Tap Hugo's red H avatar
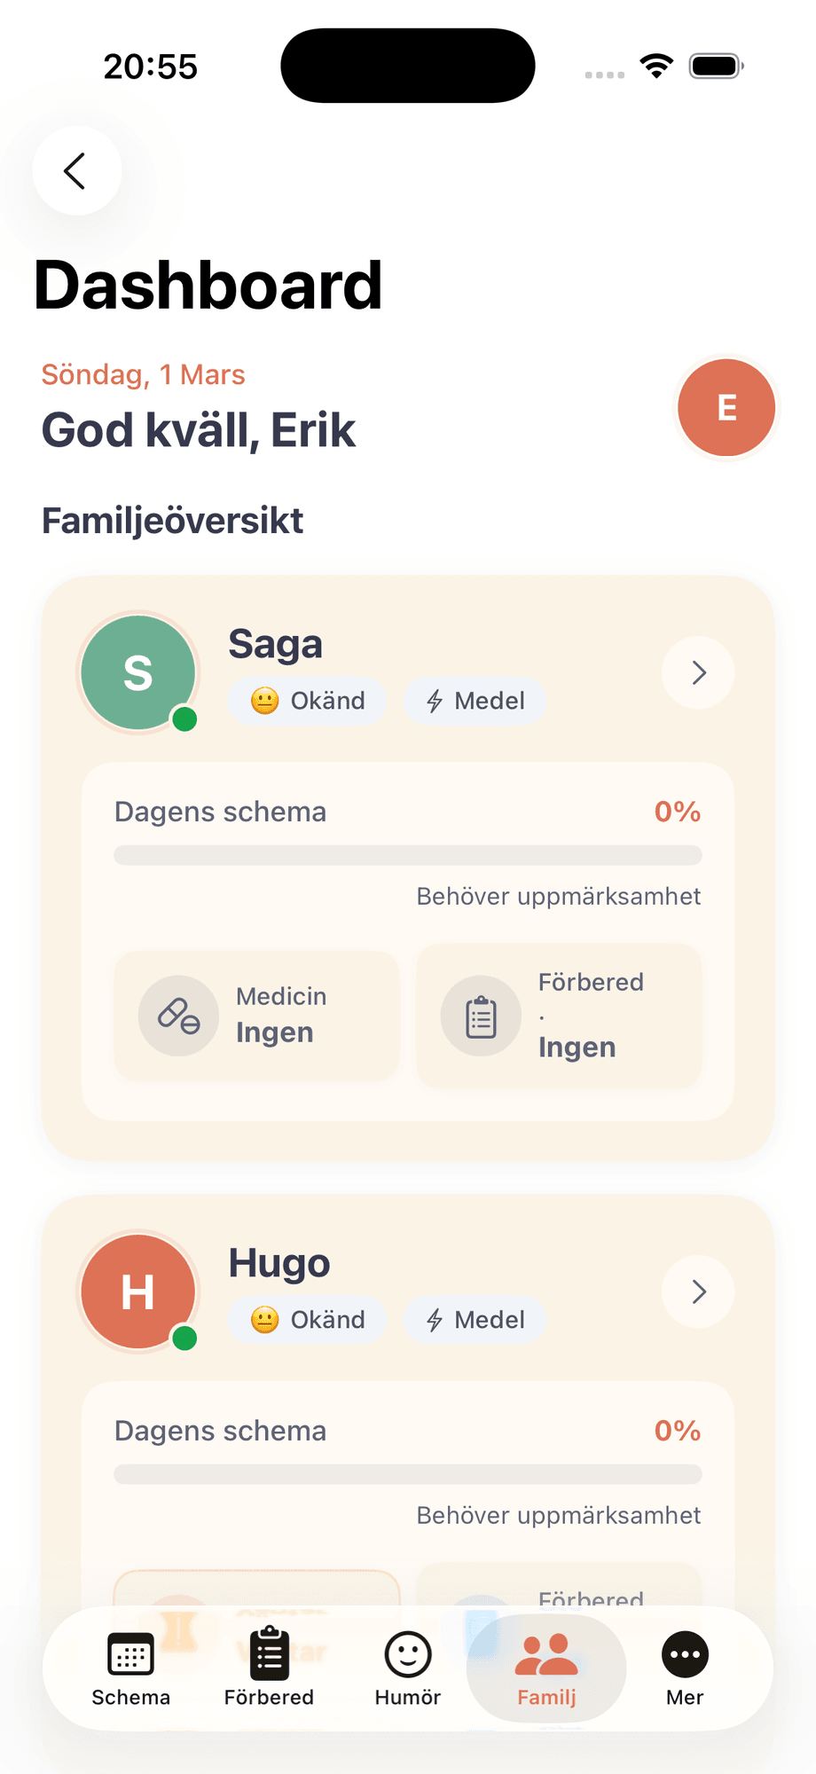The height and width of the screenshot is (1774, 816). (x=138, y=1291)
